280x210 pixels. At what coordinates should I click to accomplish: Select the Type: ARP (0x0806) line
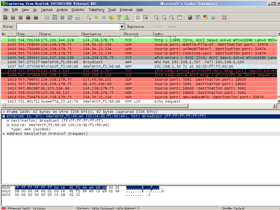[31, 129]
